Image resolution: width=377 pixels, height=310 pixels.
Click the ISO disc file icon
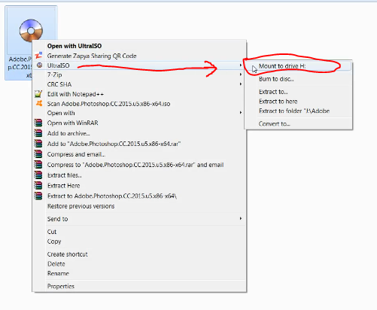click(x=31, y=30)
